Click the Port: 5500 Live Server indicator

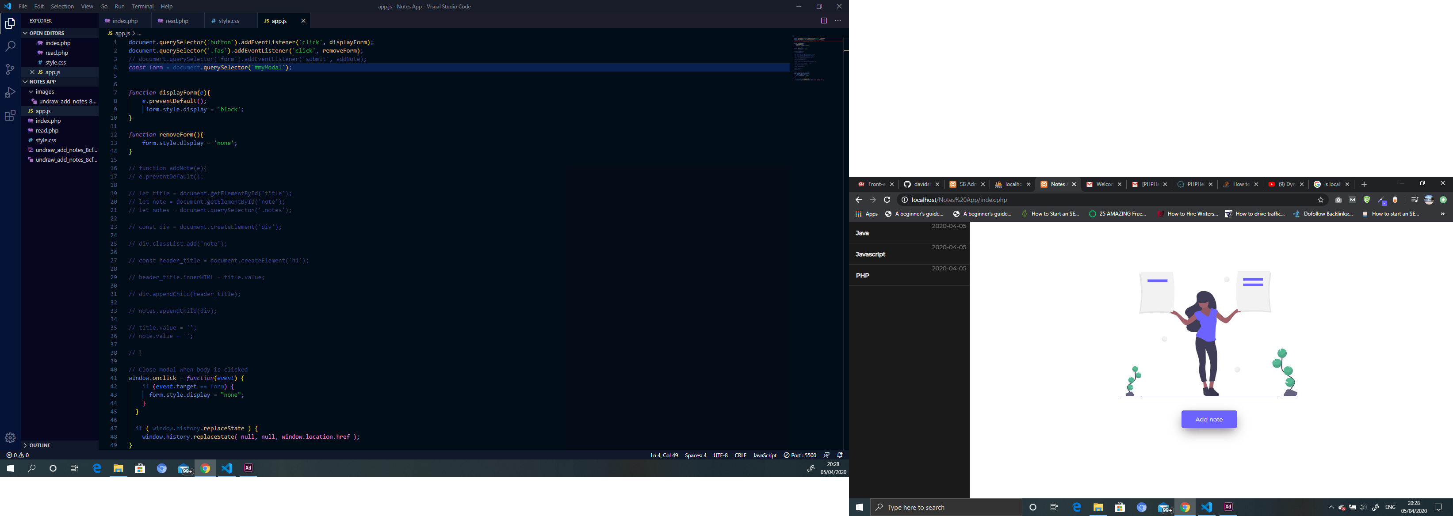point(800,455)
